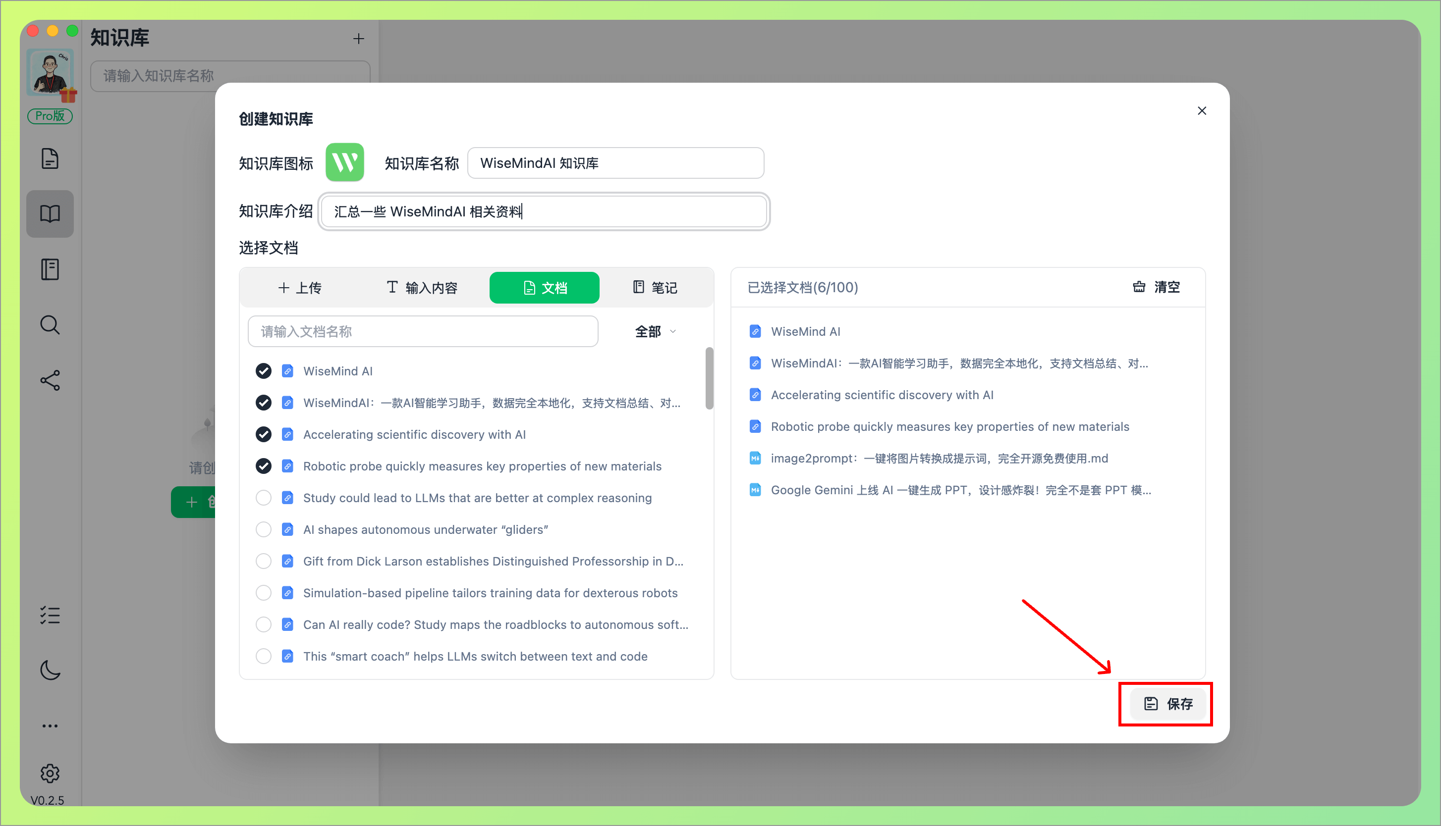Open the notes section in the sidebar
This screenshot has height=826, width=1441.
pos(50,268)
